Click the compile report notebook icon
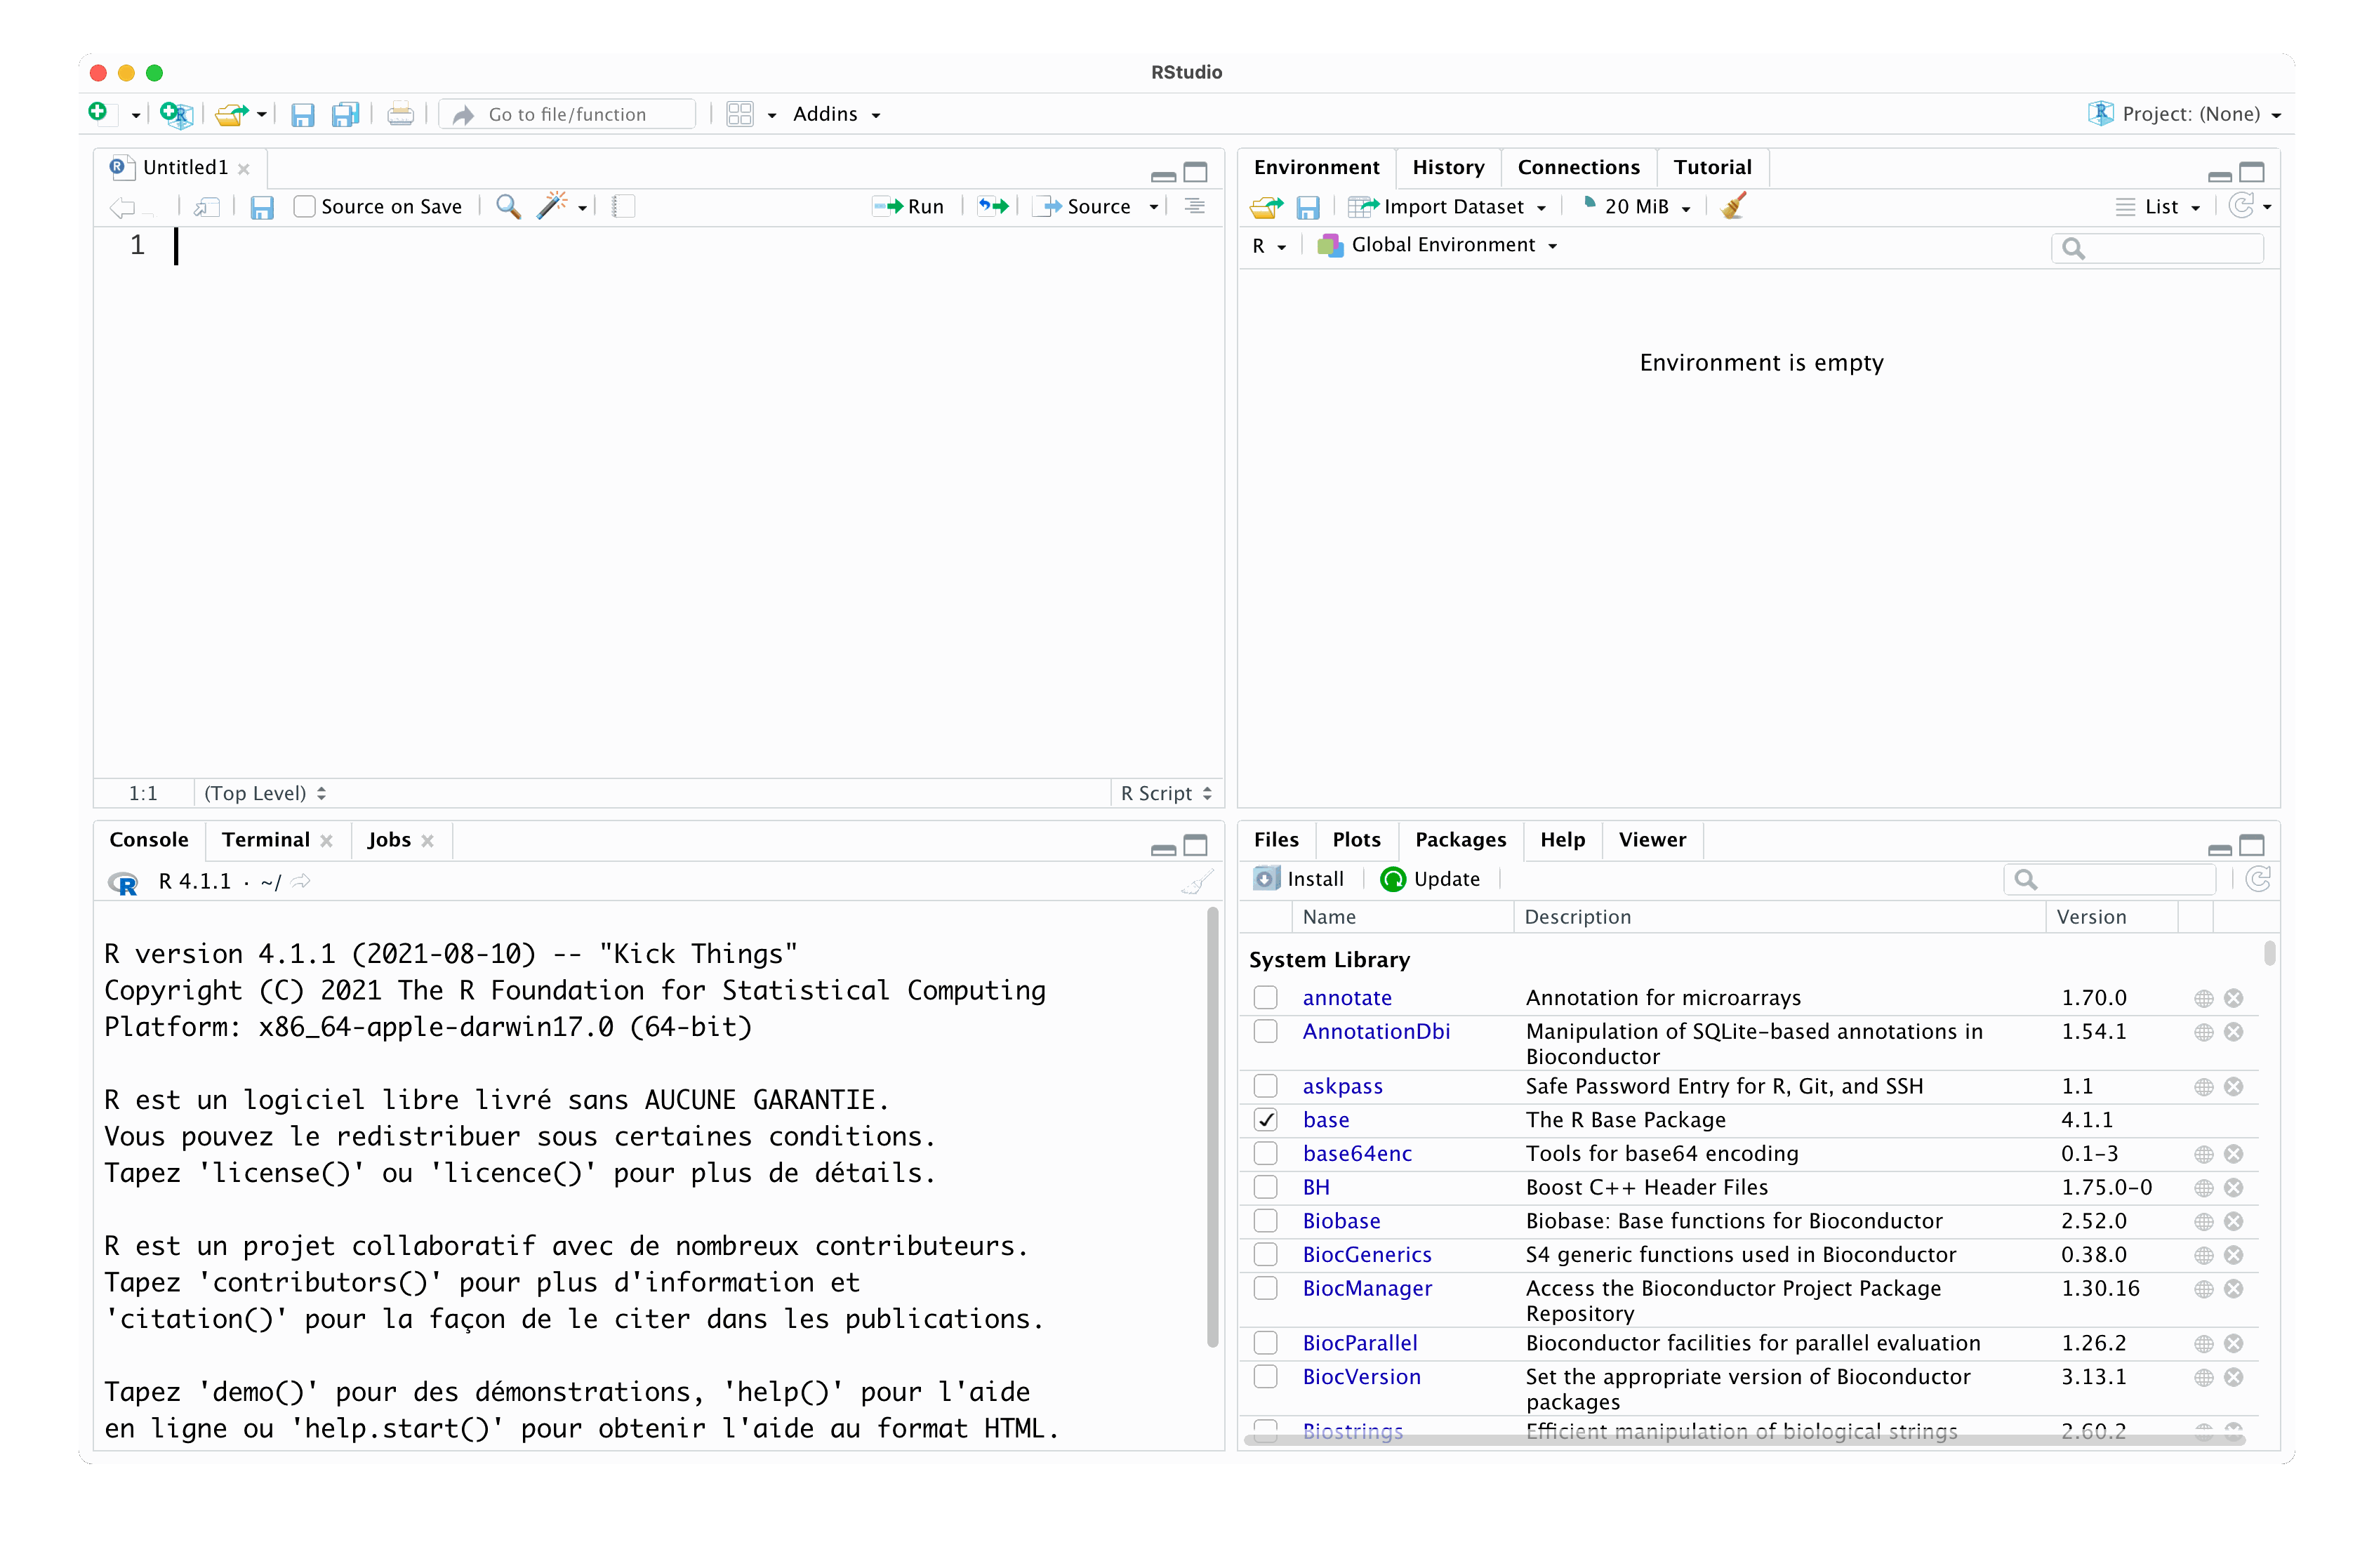Screen dimensions: 2374x1568 pyautogui.click(x=623, y=207)
